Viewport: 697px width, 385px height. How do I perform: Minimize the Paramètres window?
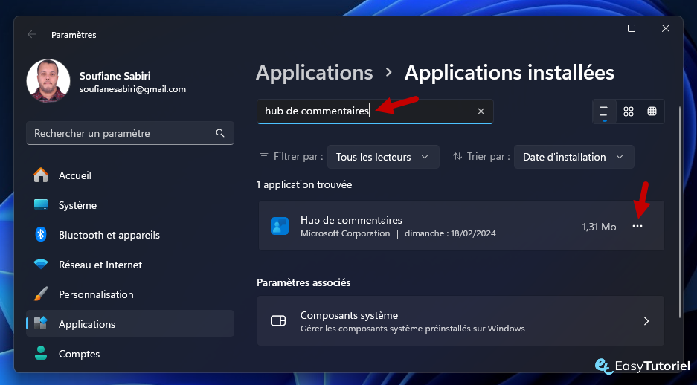(597, 28)
